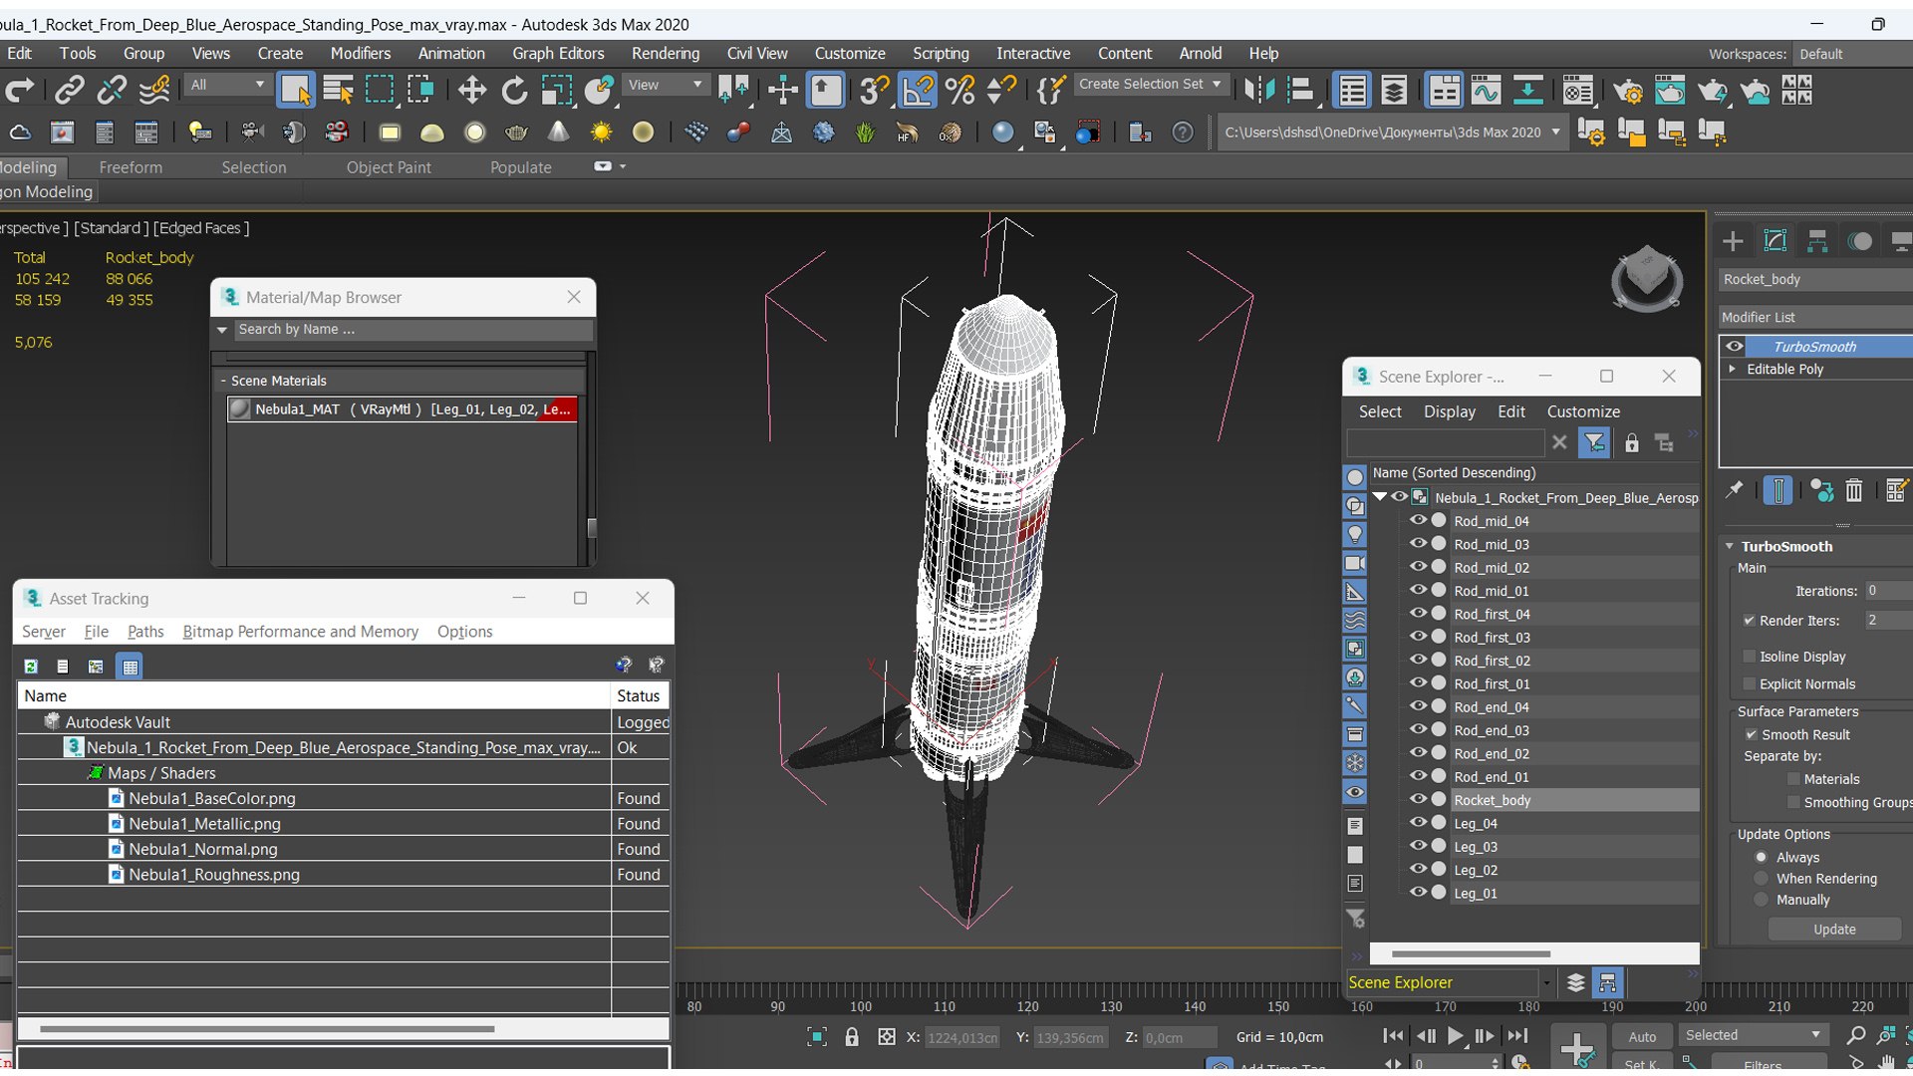1913x1076 pixels.
Task: Open the View reference coordinate dropdown
Action: (665, 85)
